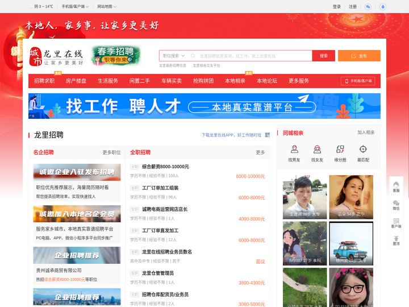Screen dimensions: 409x307
Task: Open job 龙里在线招聘业务员数名
Action: [167, 252]
